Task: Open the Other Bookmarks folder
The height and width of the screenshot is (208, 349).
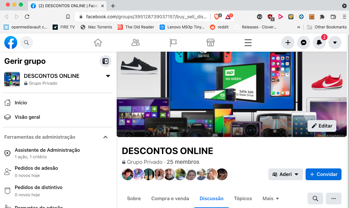Action: pyautogui.click(x=327, y=27)
